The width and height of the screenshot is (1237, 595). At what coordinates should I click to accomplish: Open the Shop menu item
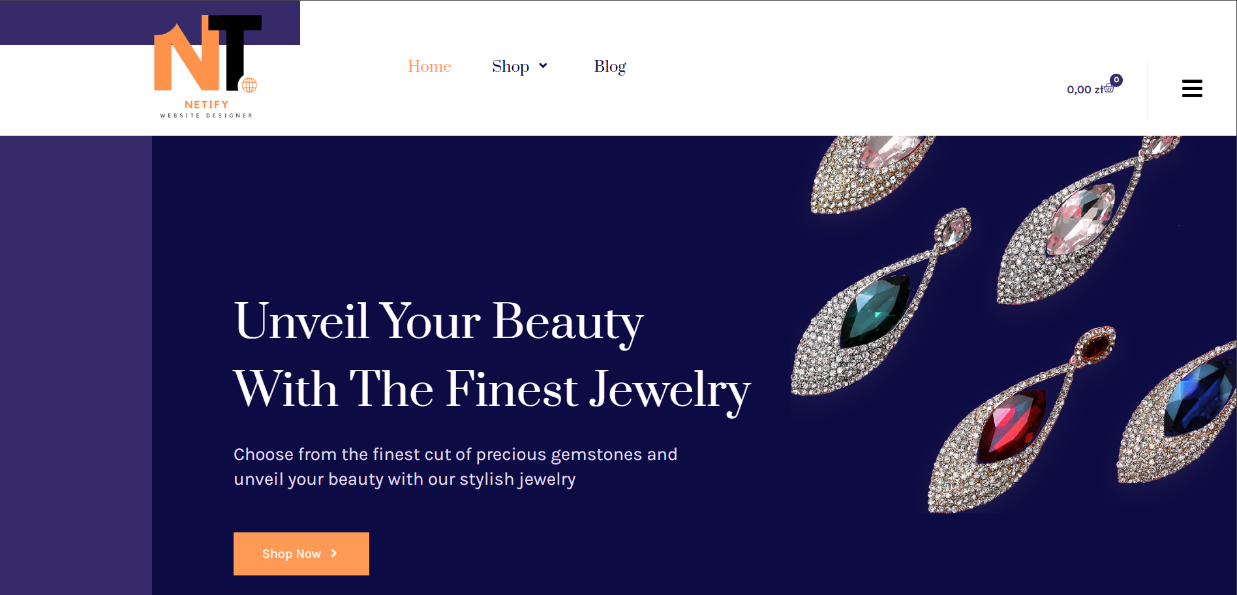tap(510, 67)
